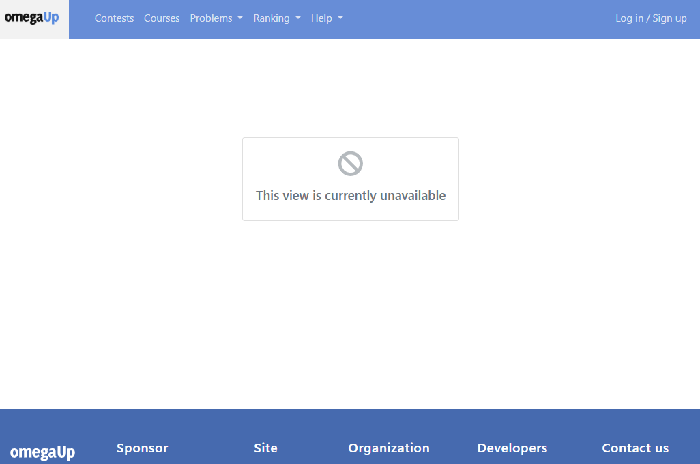Open the Contests page
This screenshot has height=464, width=700.
point(115,18)
